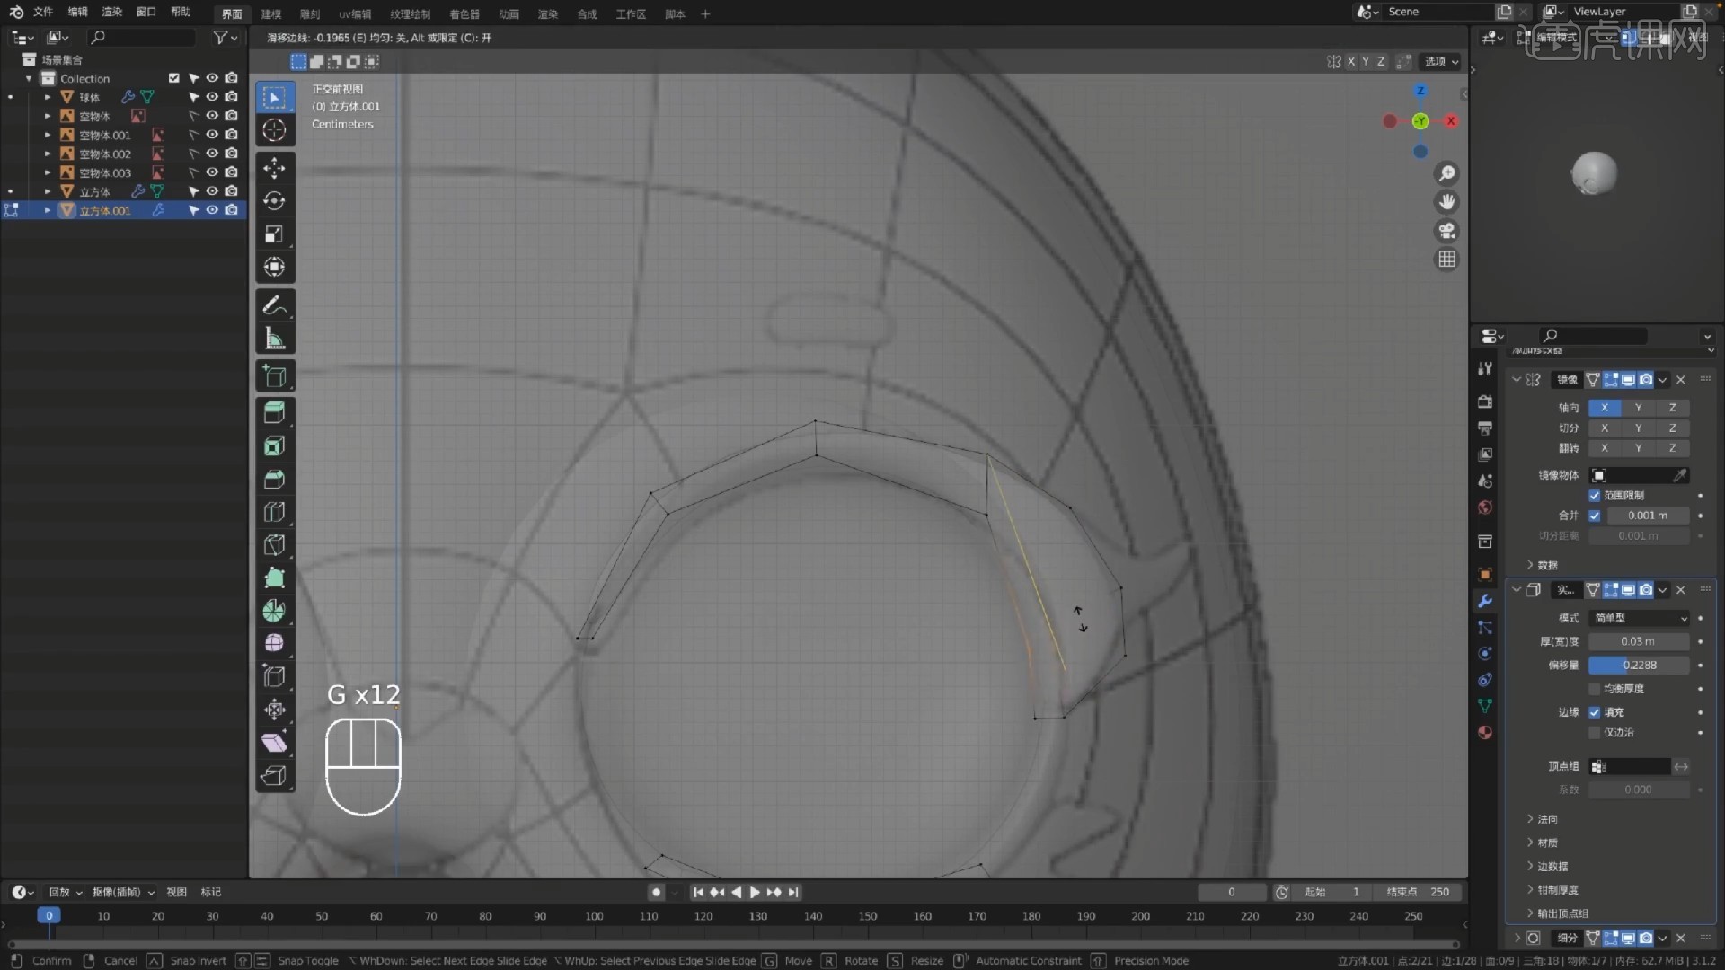This screenshot has width=1725, height=970.
Task: Expand the 输出顶点组 output vertex groups subpanel
Action: [x=1557, y=913]
